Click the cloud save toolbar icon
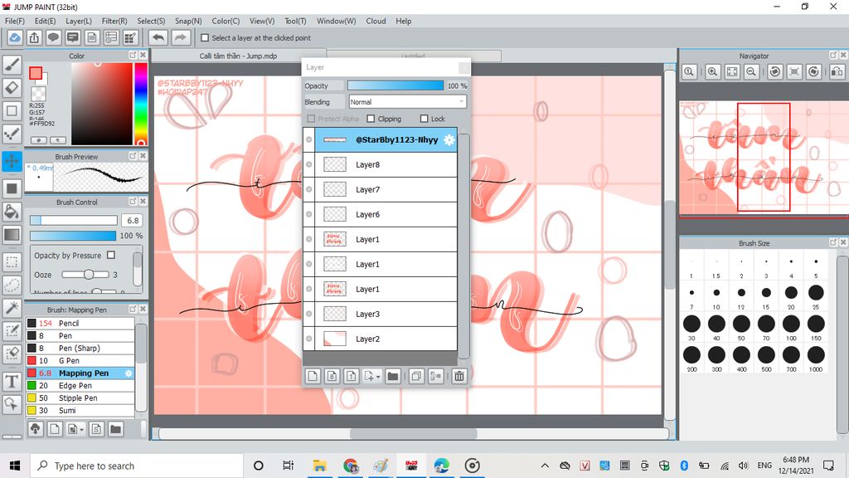Image resolution: width=849 pixels, height=478 pixels. pos(15,38)
